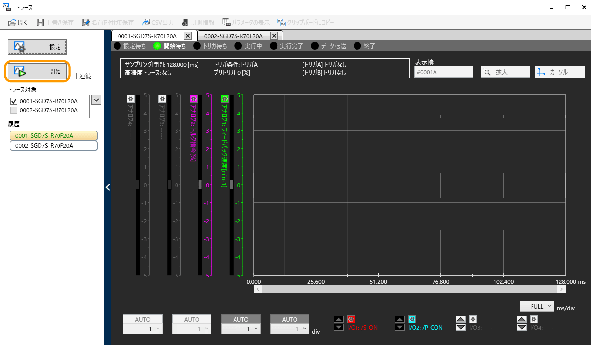Uncheck 0001-SGD7S-R70F20A in trace targets

tap(14, 101)
